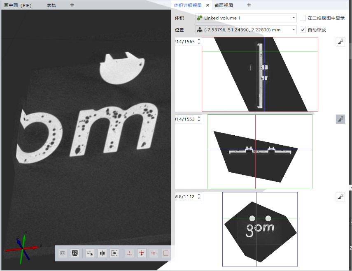Click the blue-framed gom logo slice view
This screenshot has width=352, height=271.
click(260, 229)
